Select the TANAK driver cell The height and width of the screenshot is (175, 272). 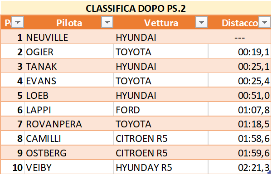click(69, 66)
